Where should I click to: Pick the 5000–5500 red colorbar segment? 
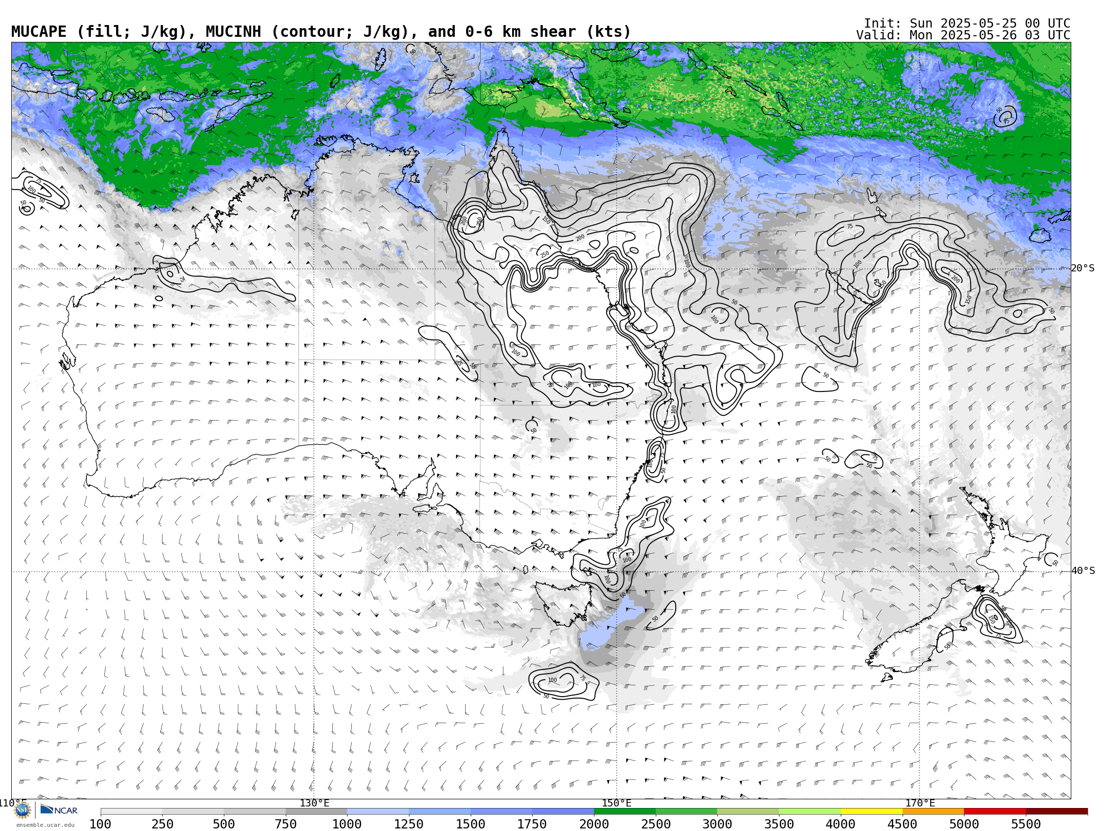(x=995, y=812)
